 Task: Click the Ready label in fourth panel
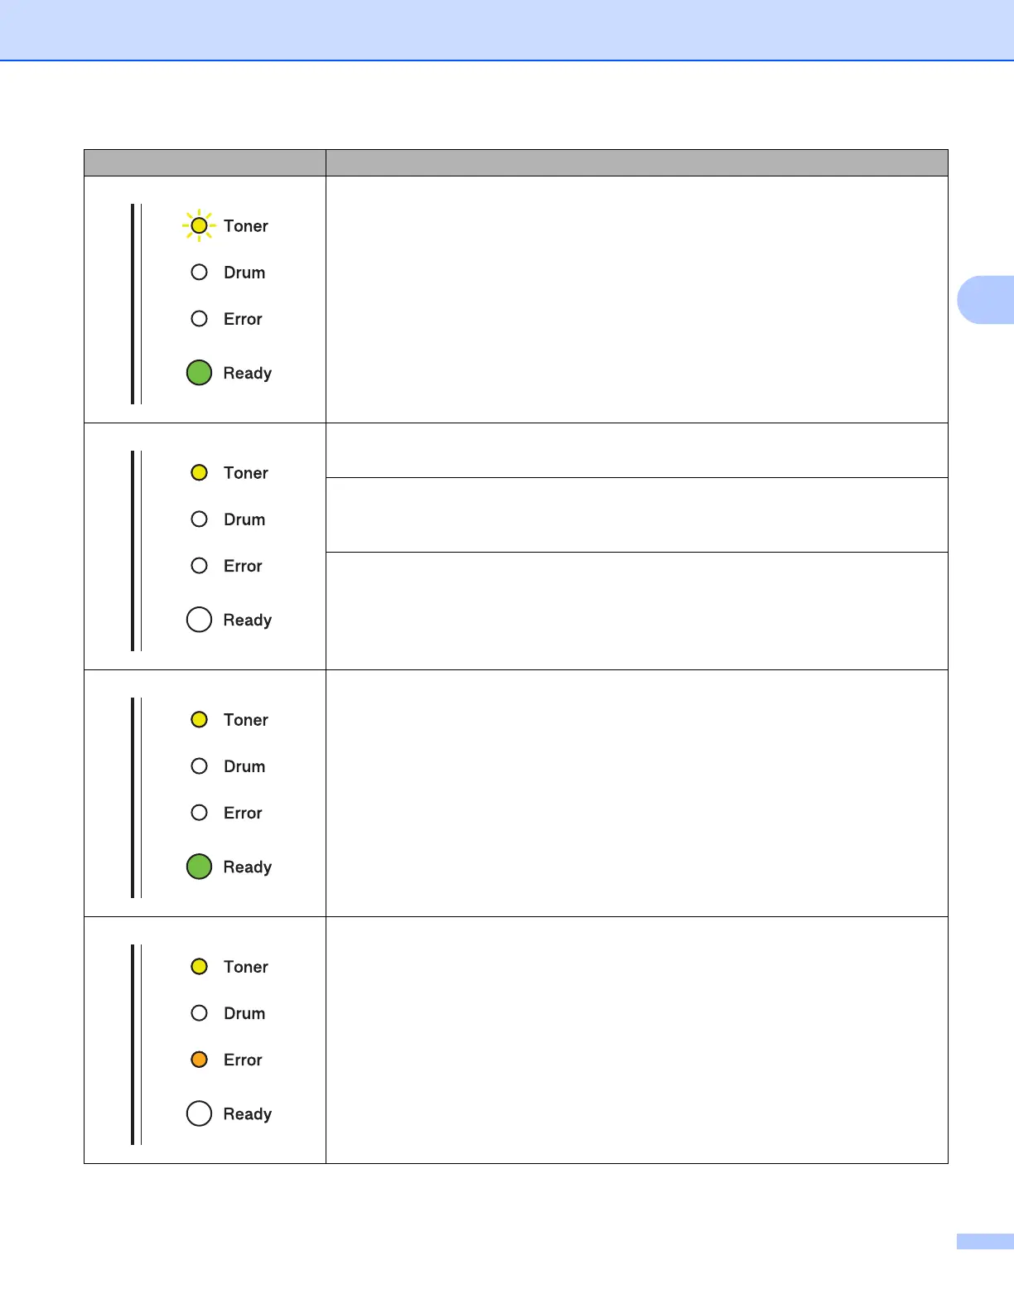(x=248, y=1114)
